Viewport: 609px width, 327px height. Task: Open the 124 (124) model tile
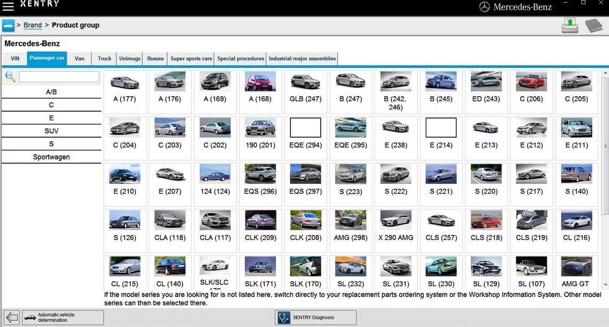tap(215, 185)
